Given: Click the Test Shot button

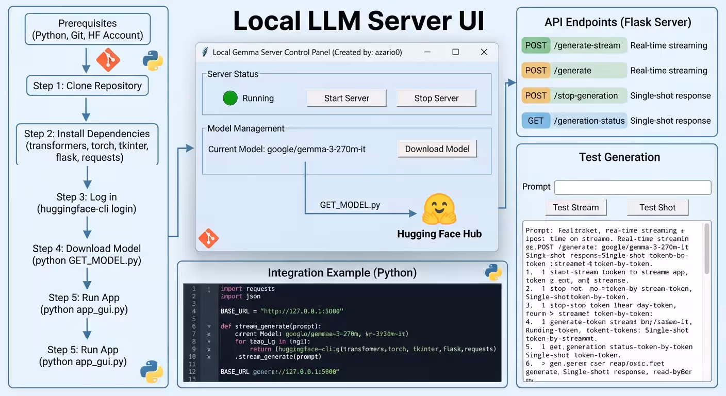Looking at the screenshot, I should pos(657,207).
